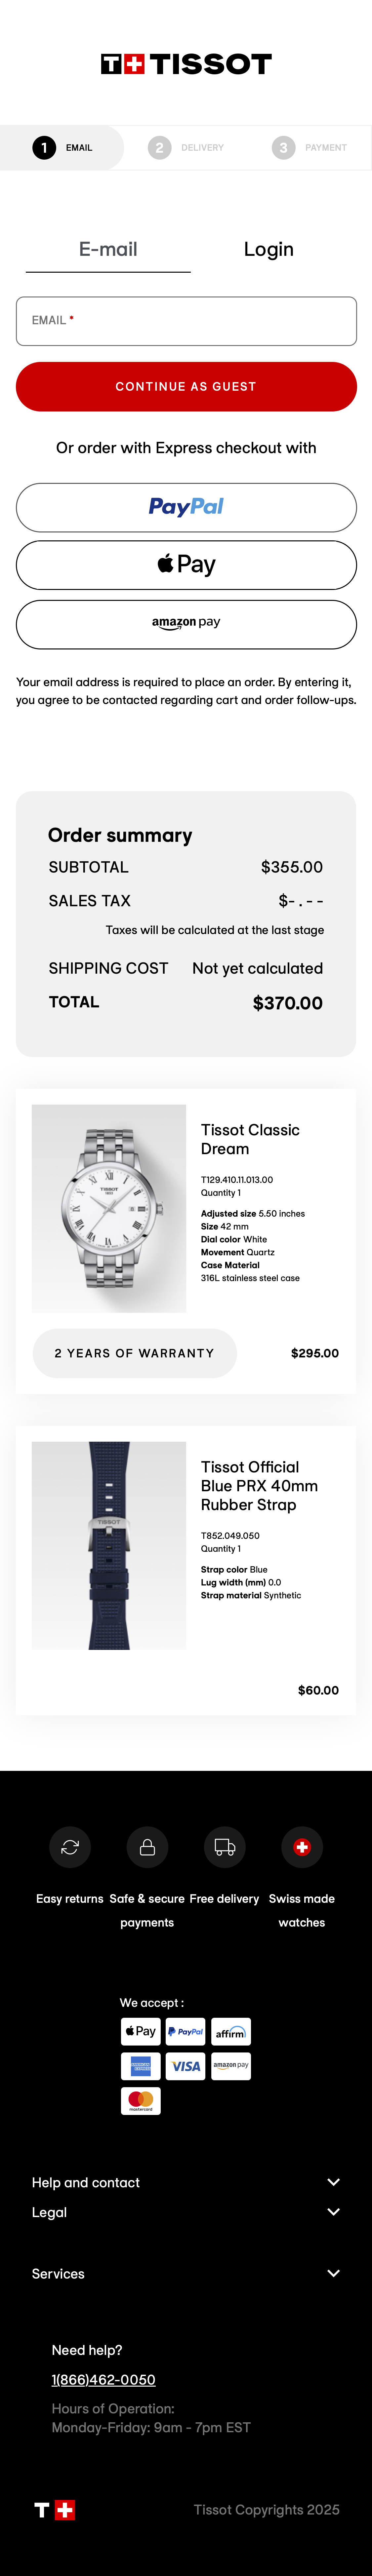The image size is (372, 2576).
Task: Open the Tissot Classic Dream watch thumbnail
Action: point(109,1208)
